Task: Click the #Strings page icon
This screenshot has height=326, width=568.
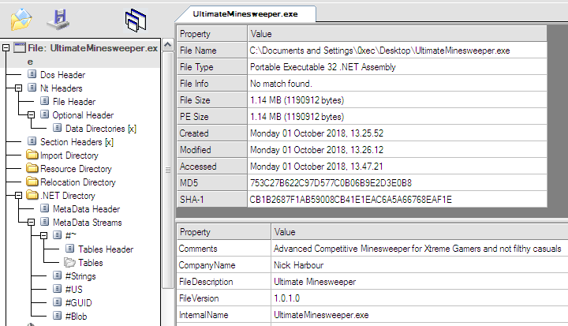Action: (58, 275)
